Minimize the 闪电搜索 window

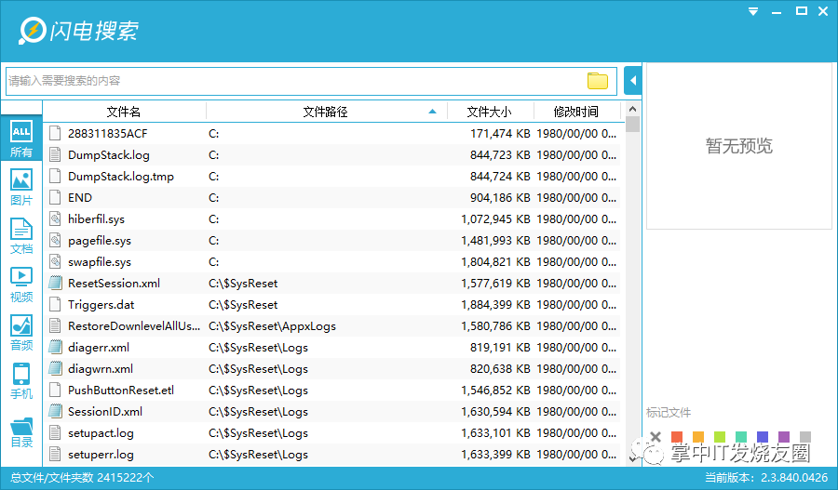[x=777, y=11]
